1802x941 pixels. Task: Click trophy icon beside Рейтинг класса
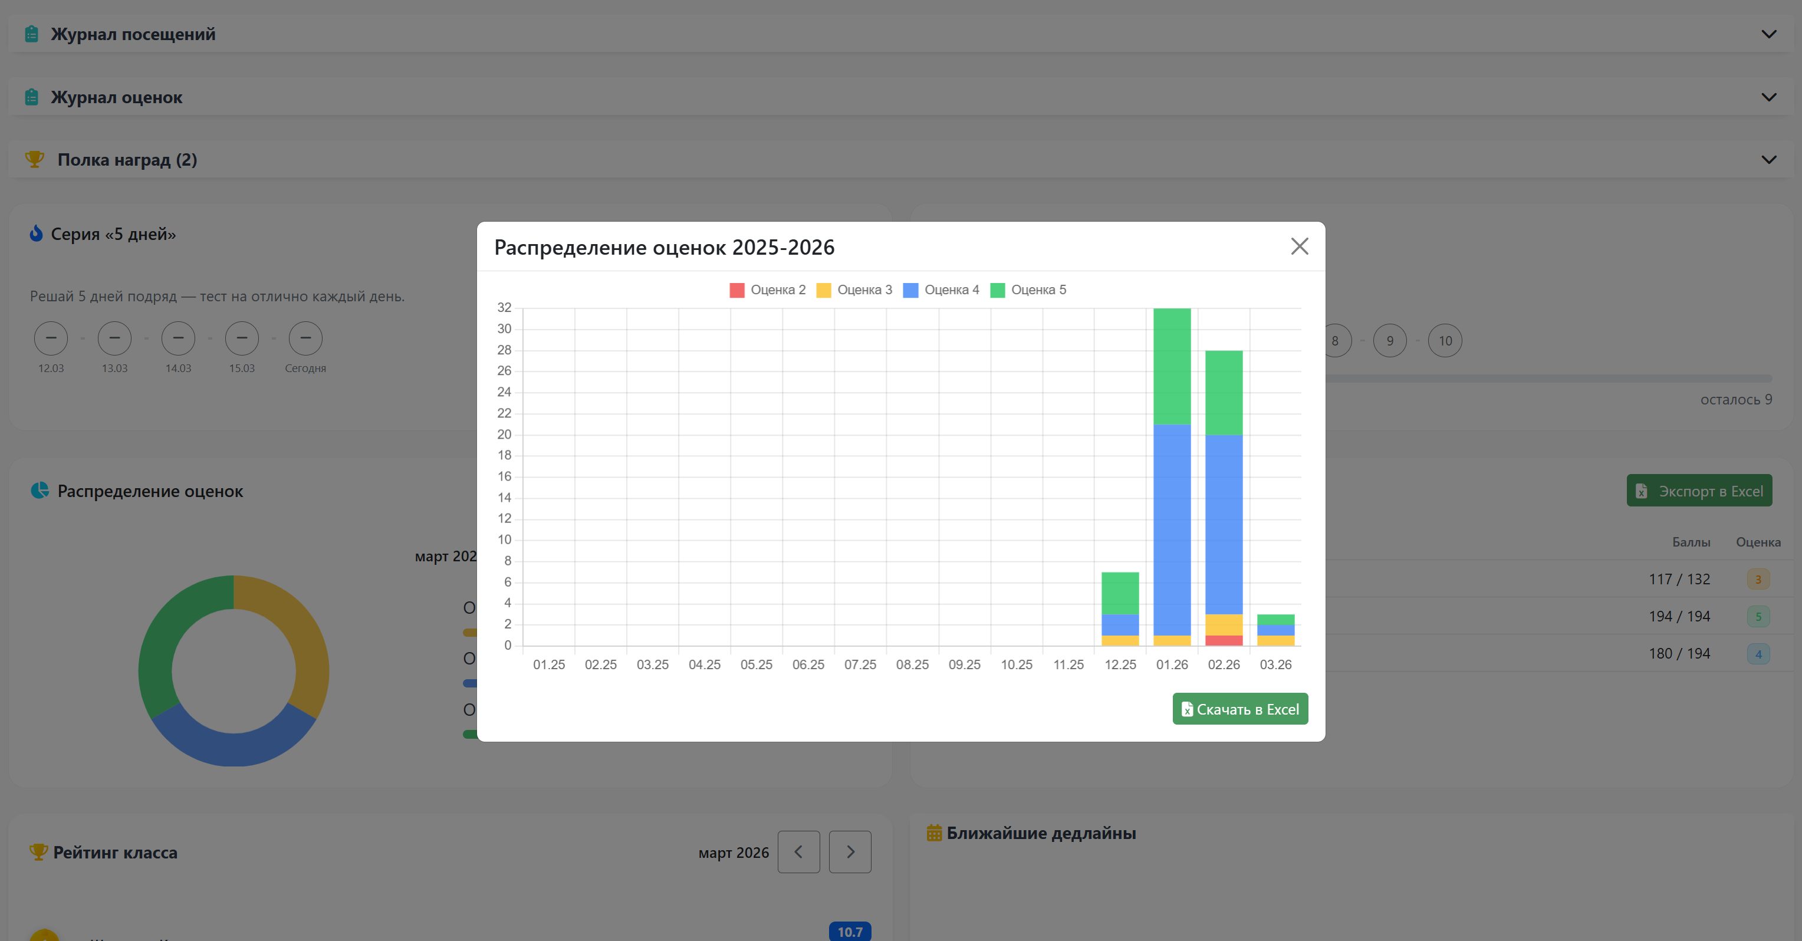pos(38,851)
